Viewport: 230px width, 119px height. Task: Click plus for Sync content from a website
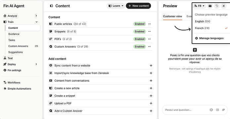tap(151, 65)
